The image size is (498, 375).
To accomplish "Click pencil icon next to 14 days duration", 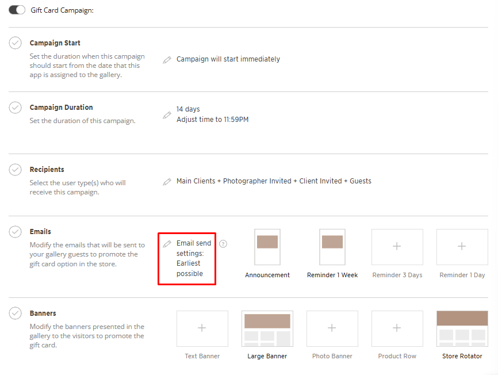I will click(167, 114).
